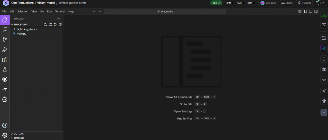This screenshot has width=328, height=140.
Task: Toggle the secondary side bar layout button
Action: (x=316, y=11)
